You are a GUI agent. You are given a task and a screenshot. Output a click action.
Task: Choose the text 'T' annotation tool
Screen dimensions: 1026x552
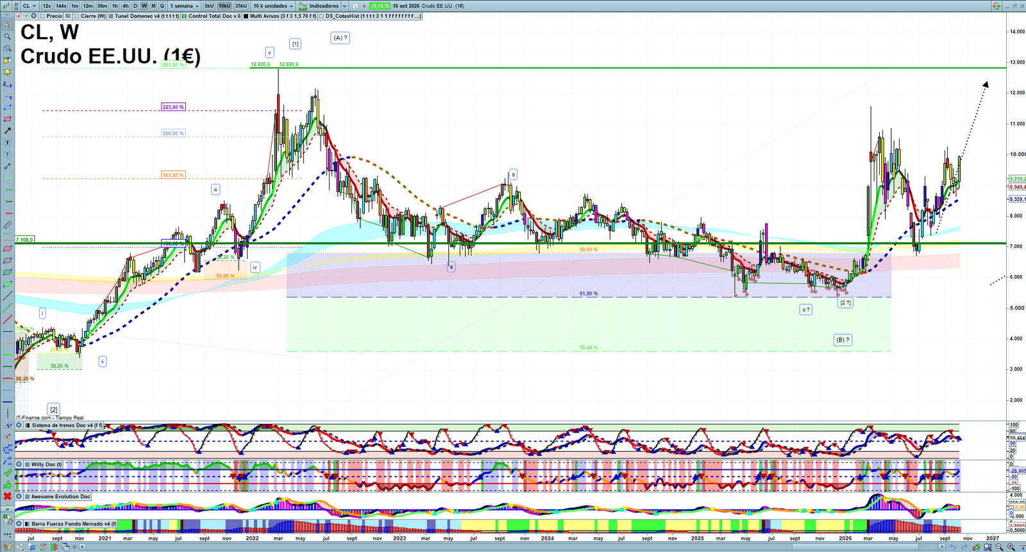(x=7, y=142)
